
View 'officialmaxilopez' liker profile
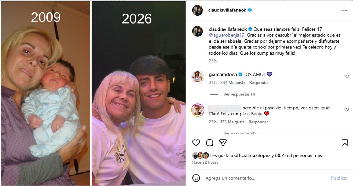coord(252,155)
